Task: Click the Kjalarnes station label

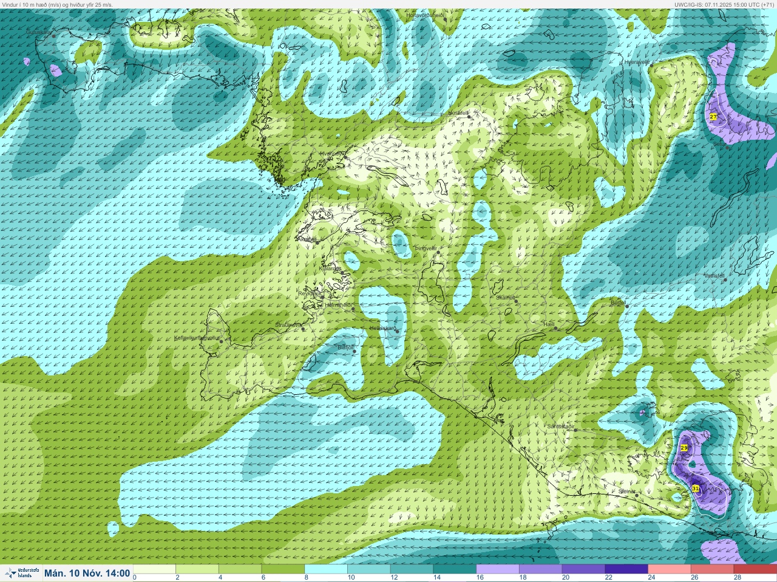Action: click(x=330, y=268)
